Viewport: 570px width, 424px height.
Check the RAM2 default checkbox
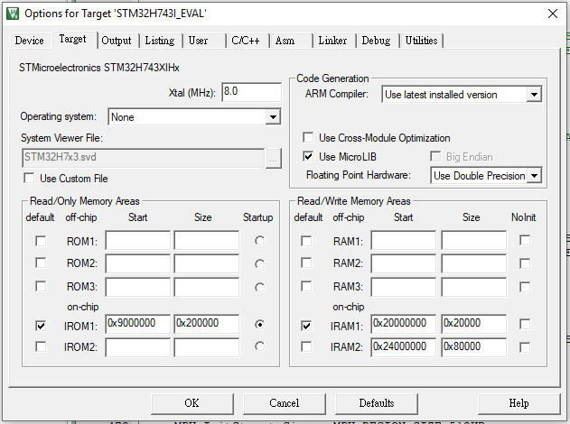(306, 263)
